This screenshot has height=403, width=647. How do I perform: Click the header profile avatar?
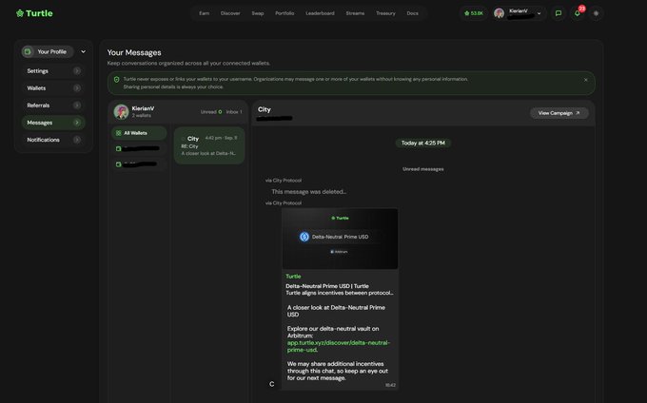tap(500, 13)
